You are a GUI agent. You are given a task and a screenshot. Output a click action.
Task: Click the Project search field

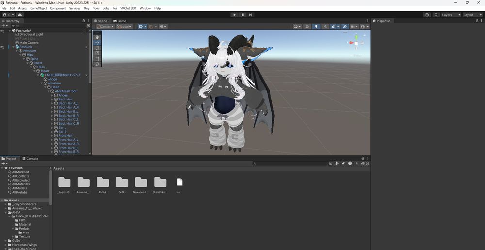pyautogui.click(x=290, y=163)
